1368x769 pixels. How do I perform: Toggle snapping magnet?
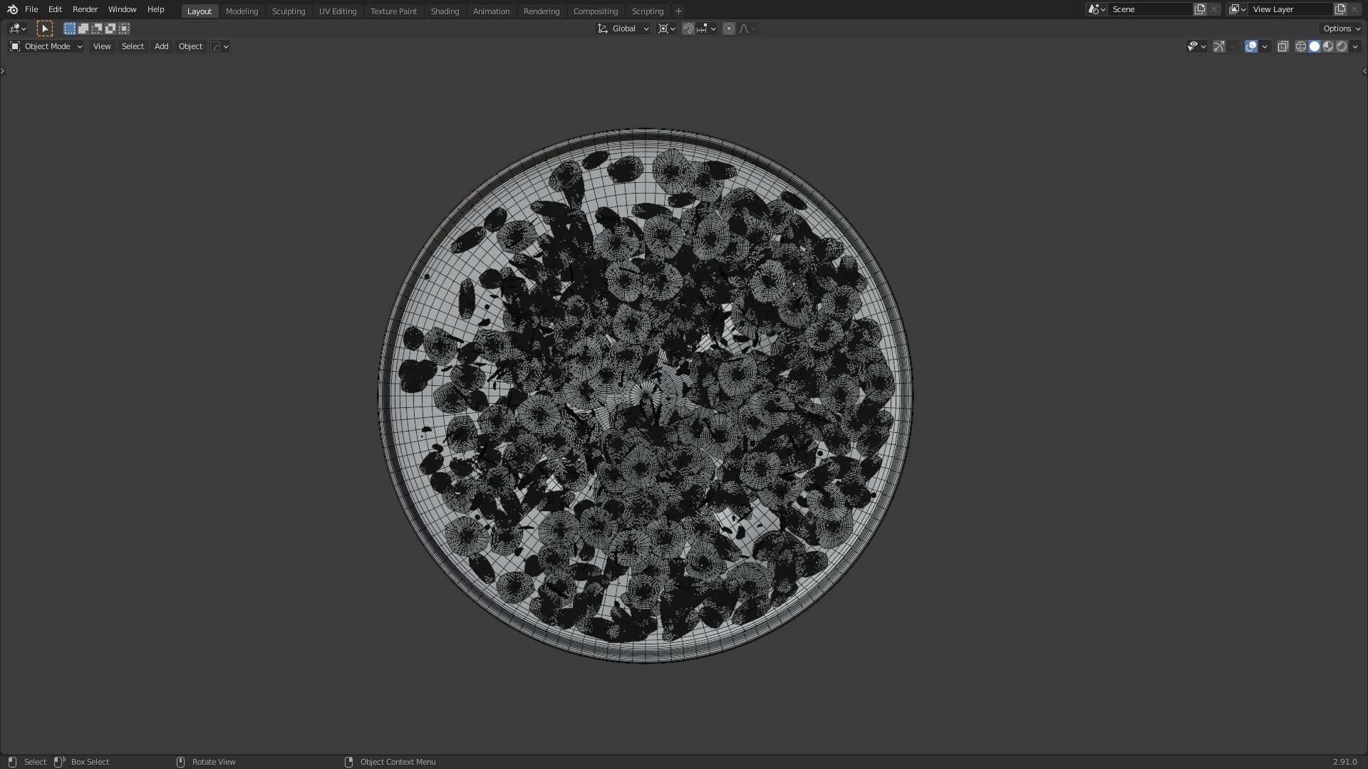[x=688, y=28]
